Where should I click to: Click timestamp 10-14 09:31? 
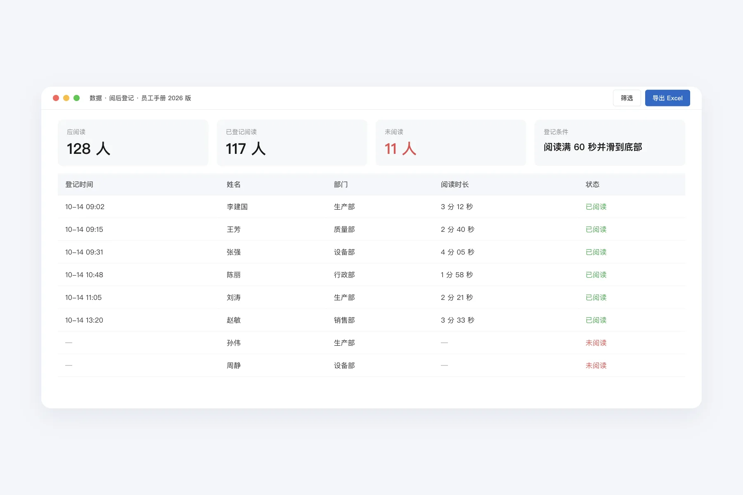pos(84,252)
